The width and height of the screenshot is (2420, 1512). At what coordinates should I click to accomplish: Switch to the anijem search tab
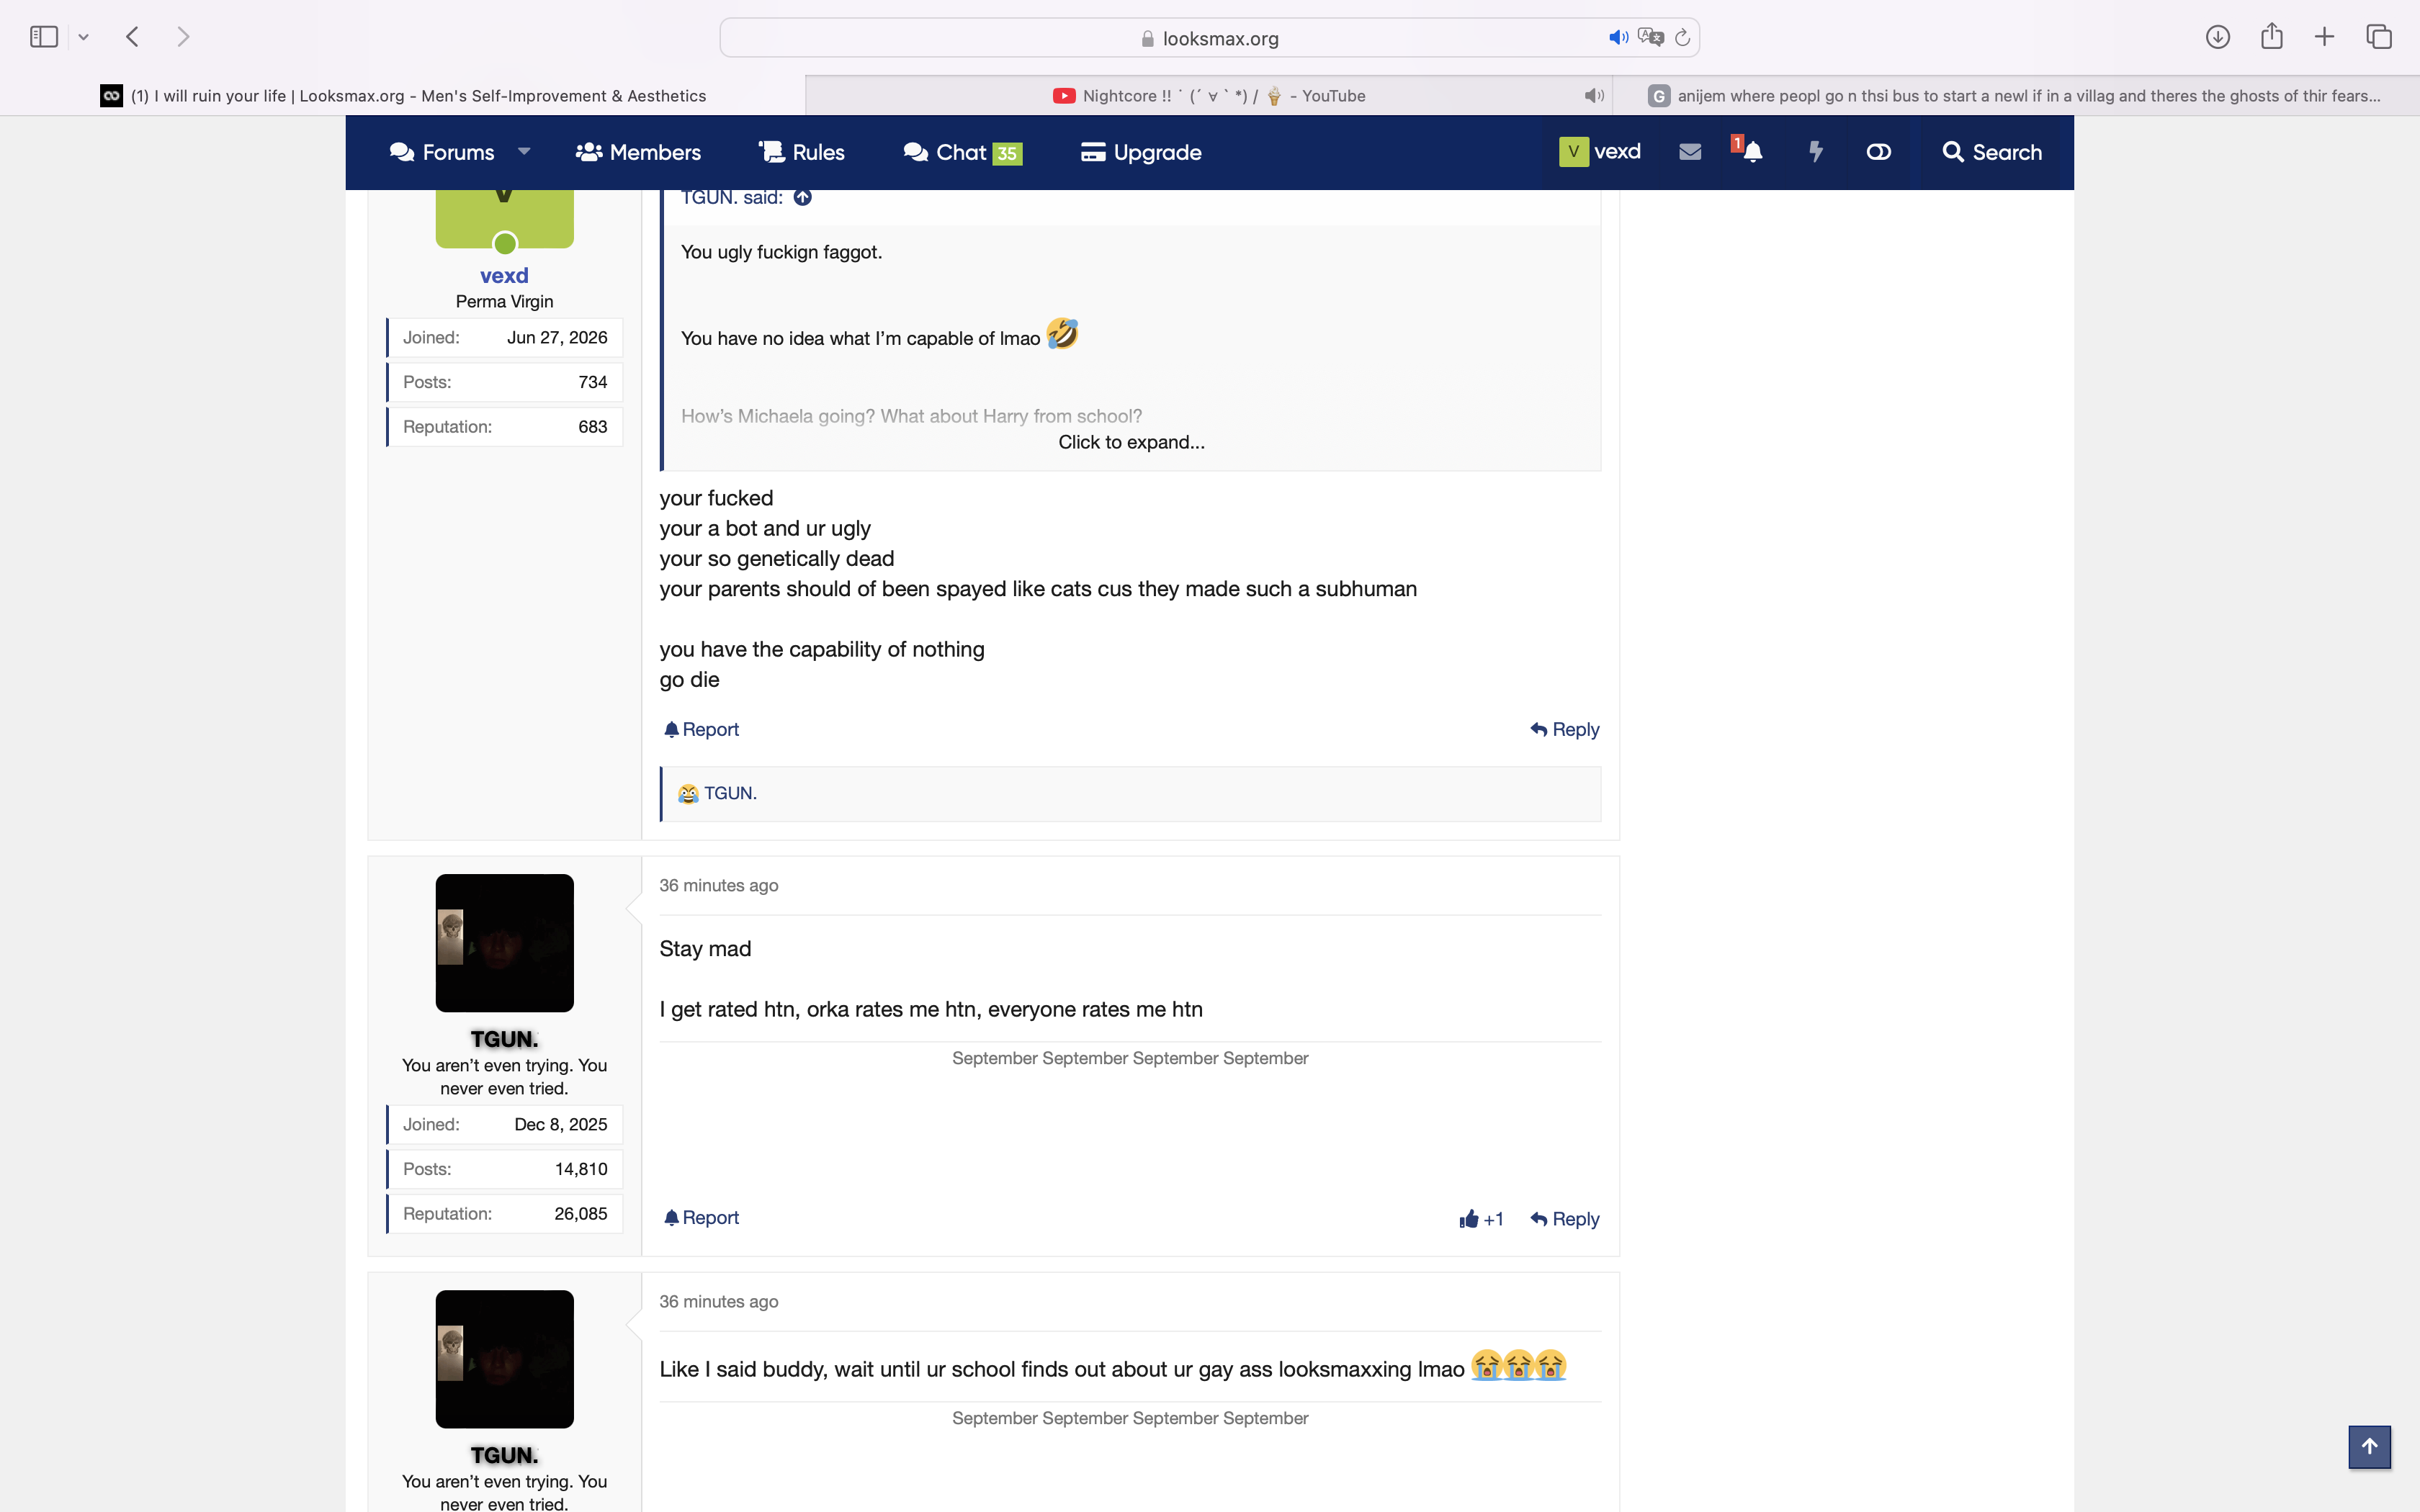pos(2016,96)
